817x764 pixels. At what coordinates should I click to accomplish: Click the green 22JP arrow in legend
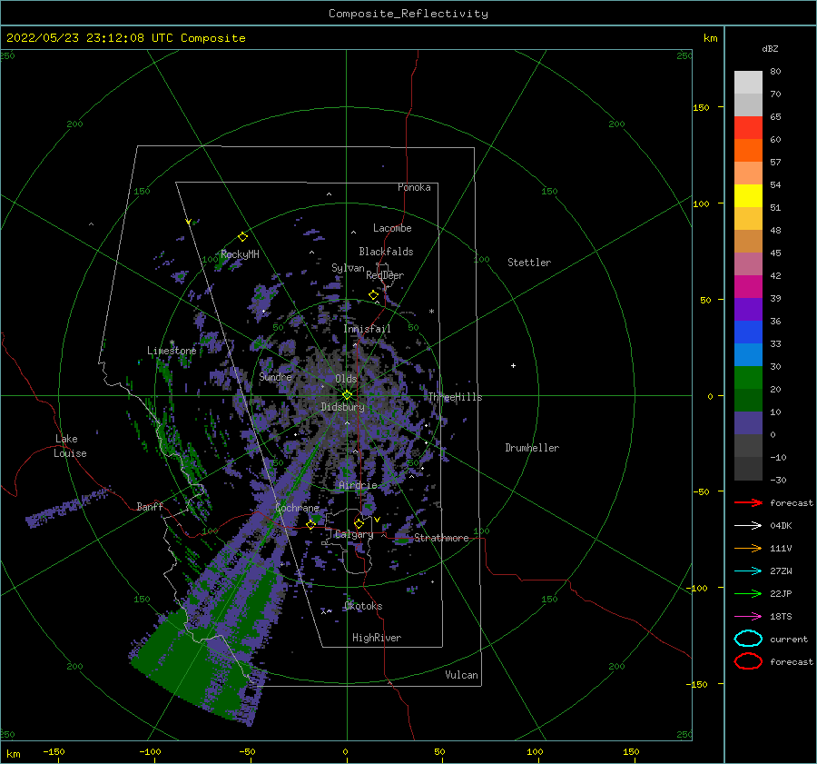748,593
